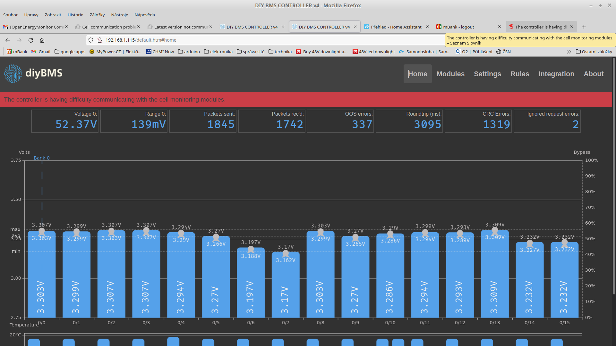616x346 pixels.
Task: Show more bookmarks chevron
Action: pyautogui.click(x=569, y=52)
